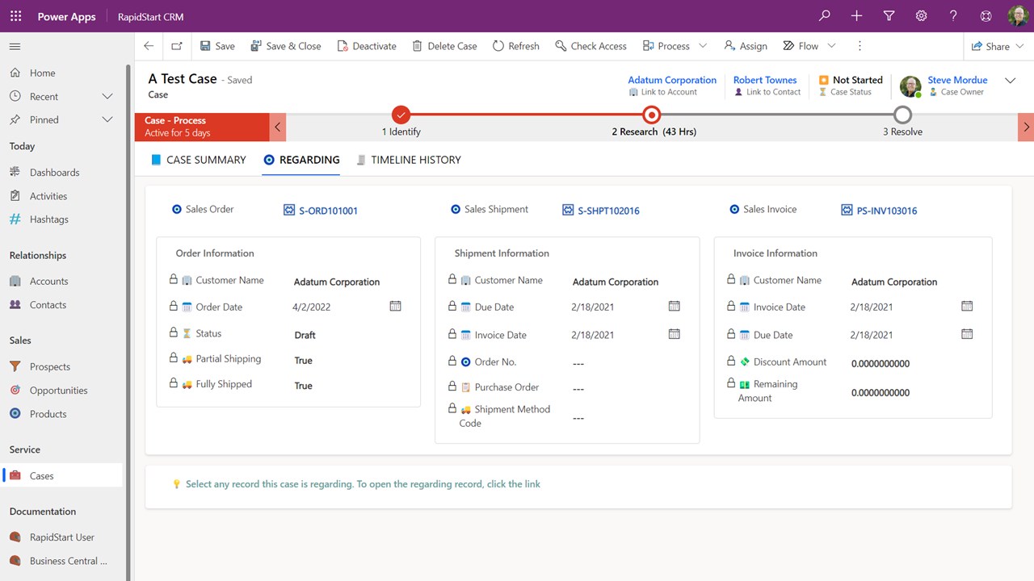This screenshot has height=581, width=1034.
Task: Click the Discount Amount field value
Action: (881, 363)
